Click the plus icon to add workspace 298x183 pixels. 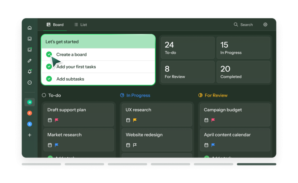29,135
